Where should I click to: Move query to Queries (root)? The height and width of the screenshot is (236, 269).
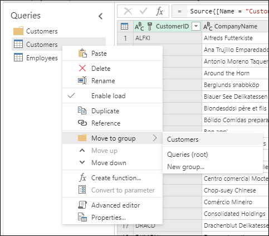213,155
